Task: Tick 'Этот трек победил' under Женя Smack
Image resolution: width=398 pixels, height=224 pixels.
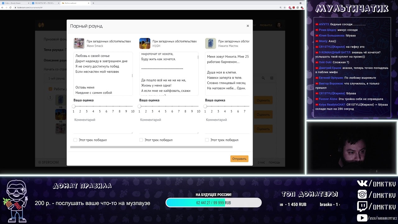Action: click(75, 140)
